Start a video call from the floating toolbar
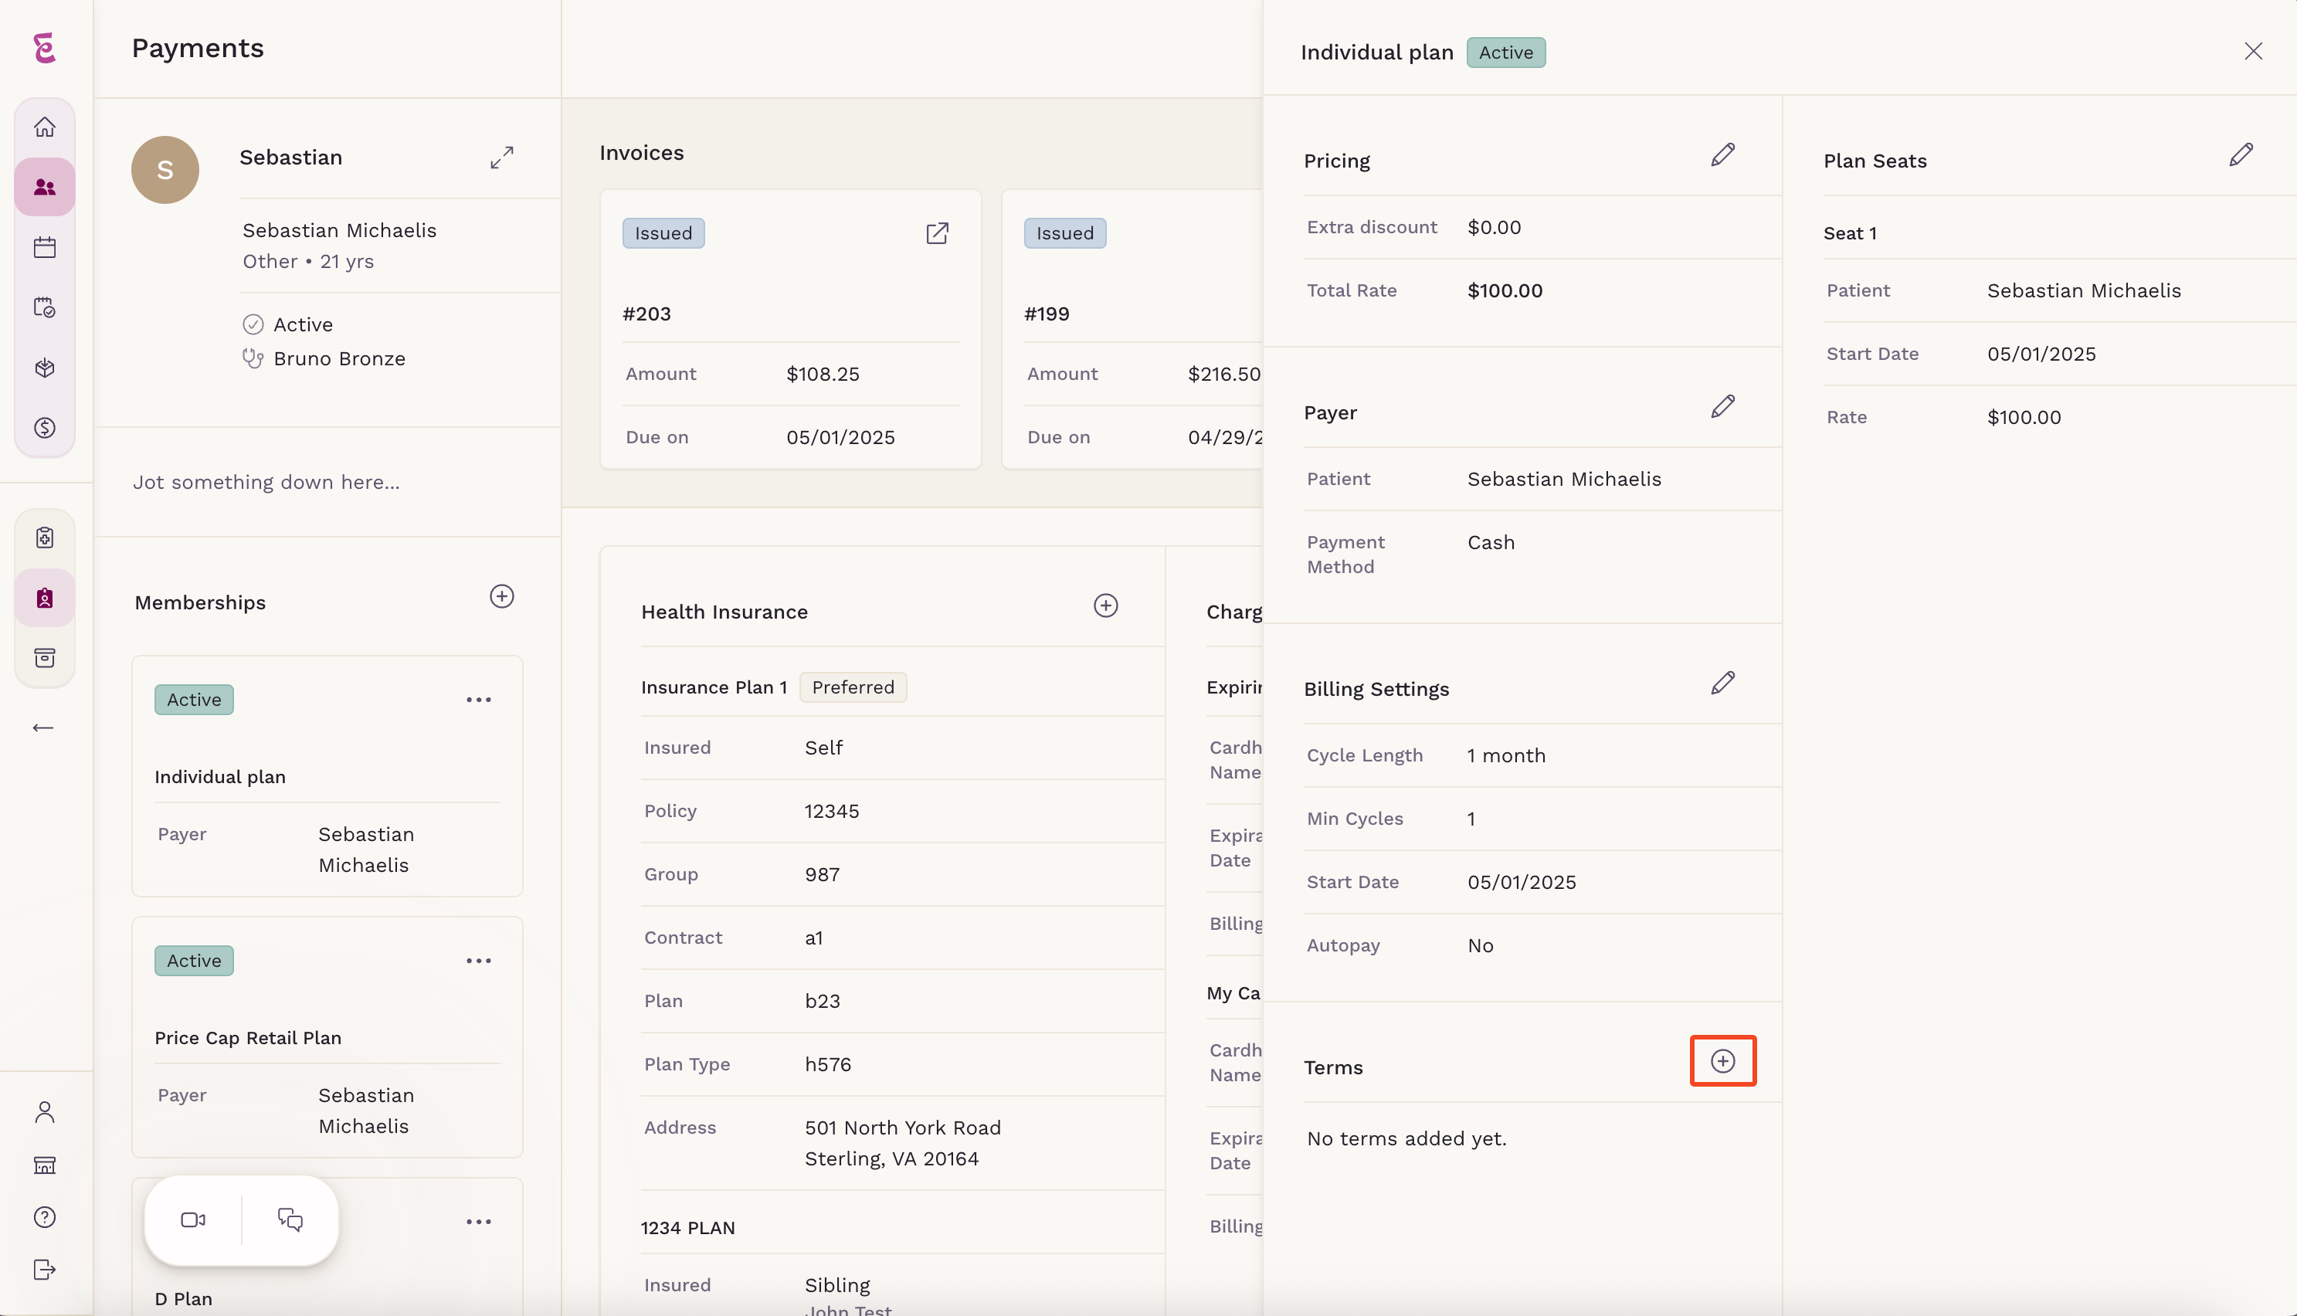The height and width of the screenshot is (1316, 2297). tap(192, 1220)
